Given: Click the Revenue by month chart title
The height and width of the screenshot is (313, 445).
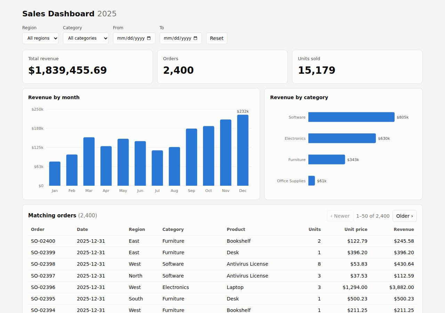Looking at the screenshot, I should click(54, 97).
